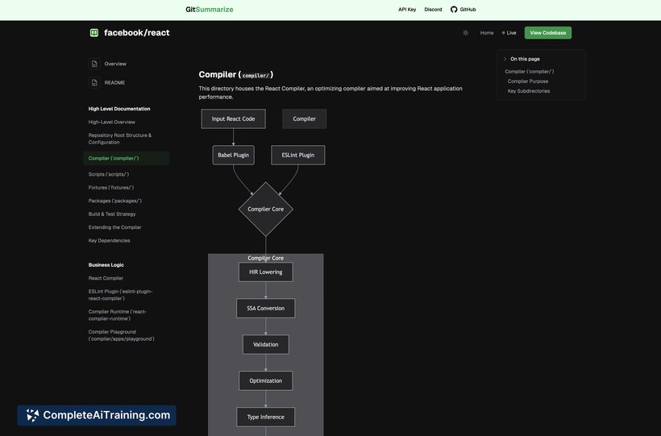661x436 pixels.
Task: Click the Type Inference diagram node
Action: coord(265,417)
